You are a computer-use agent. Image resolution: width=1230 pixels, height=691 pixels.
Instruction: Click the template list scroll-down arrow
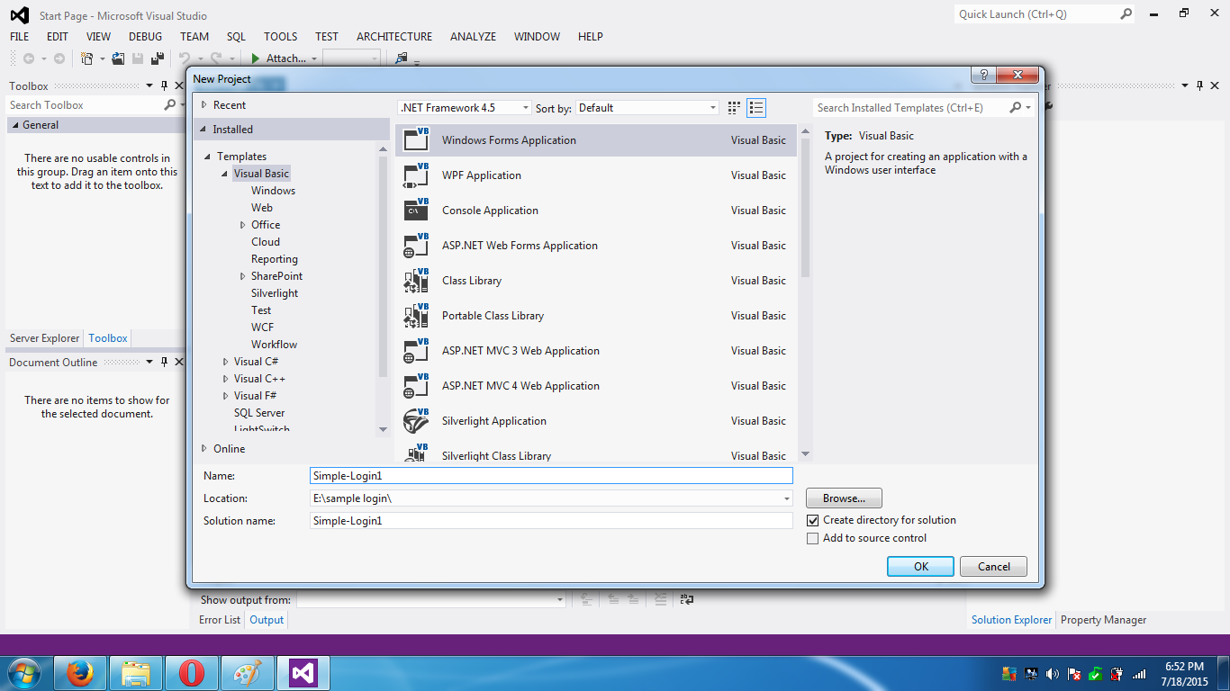[x=805, y=454]
